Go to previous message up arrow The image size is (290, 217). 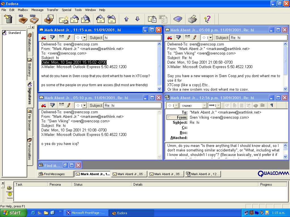tap(126, 19)
